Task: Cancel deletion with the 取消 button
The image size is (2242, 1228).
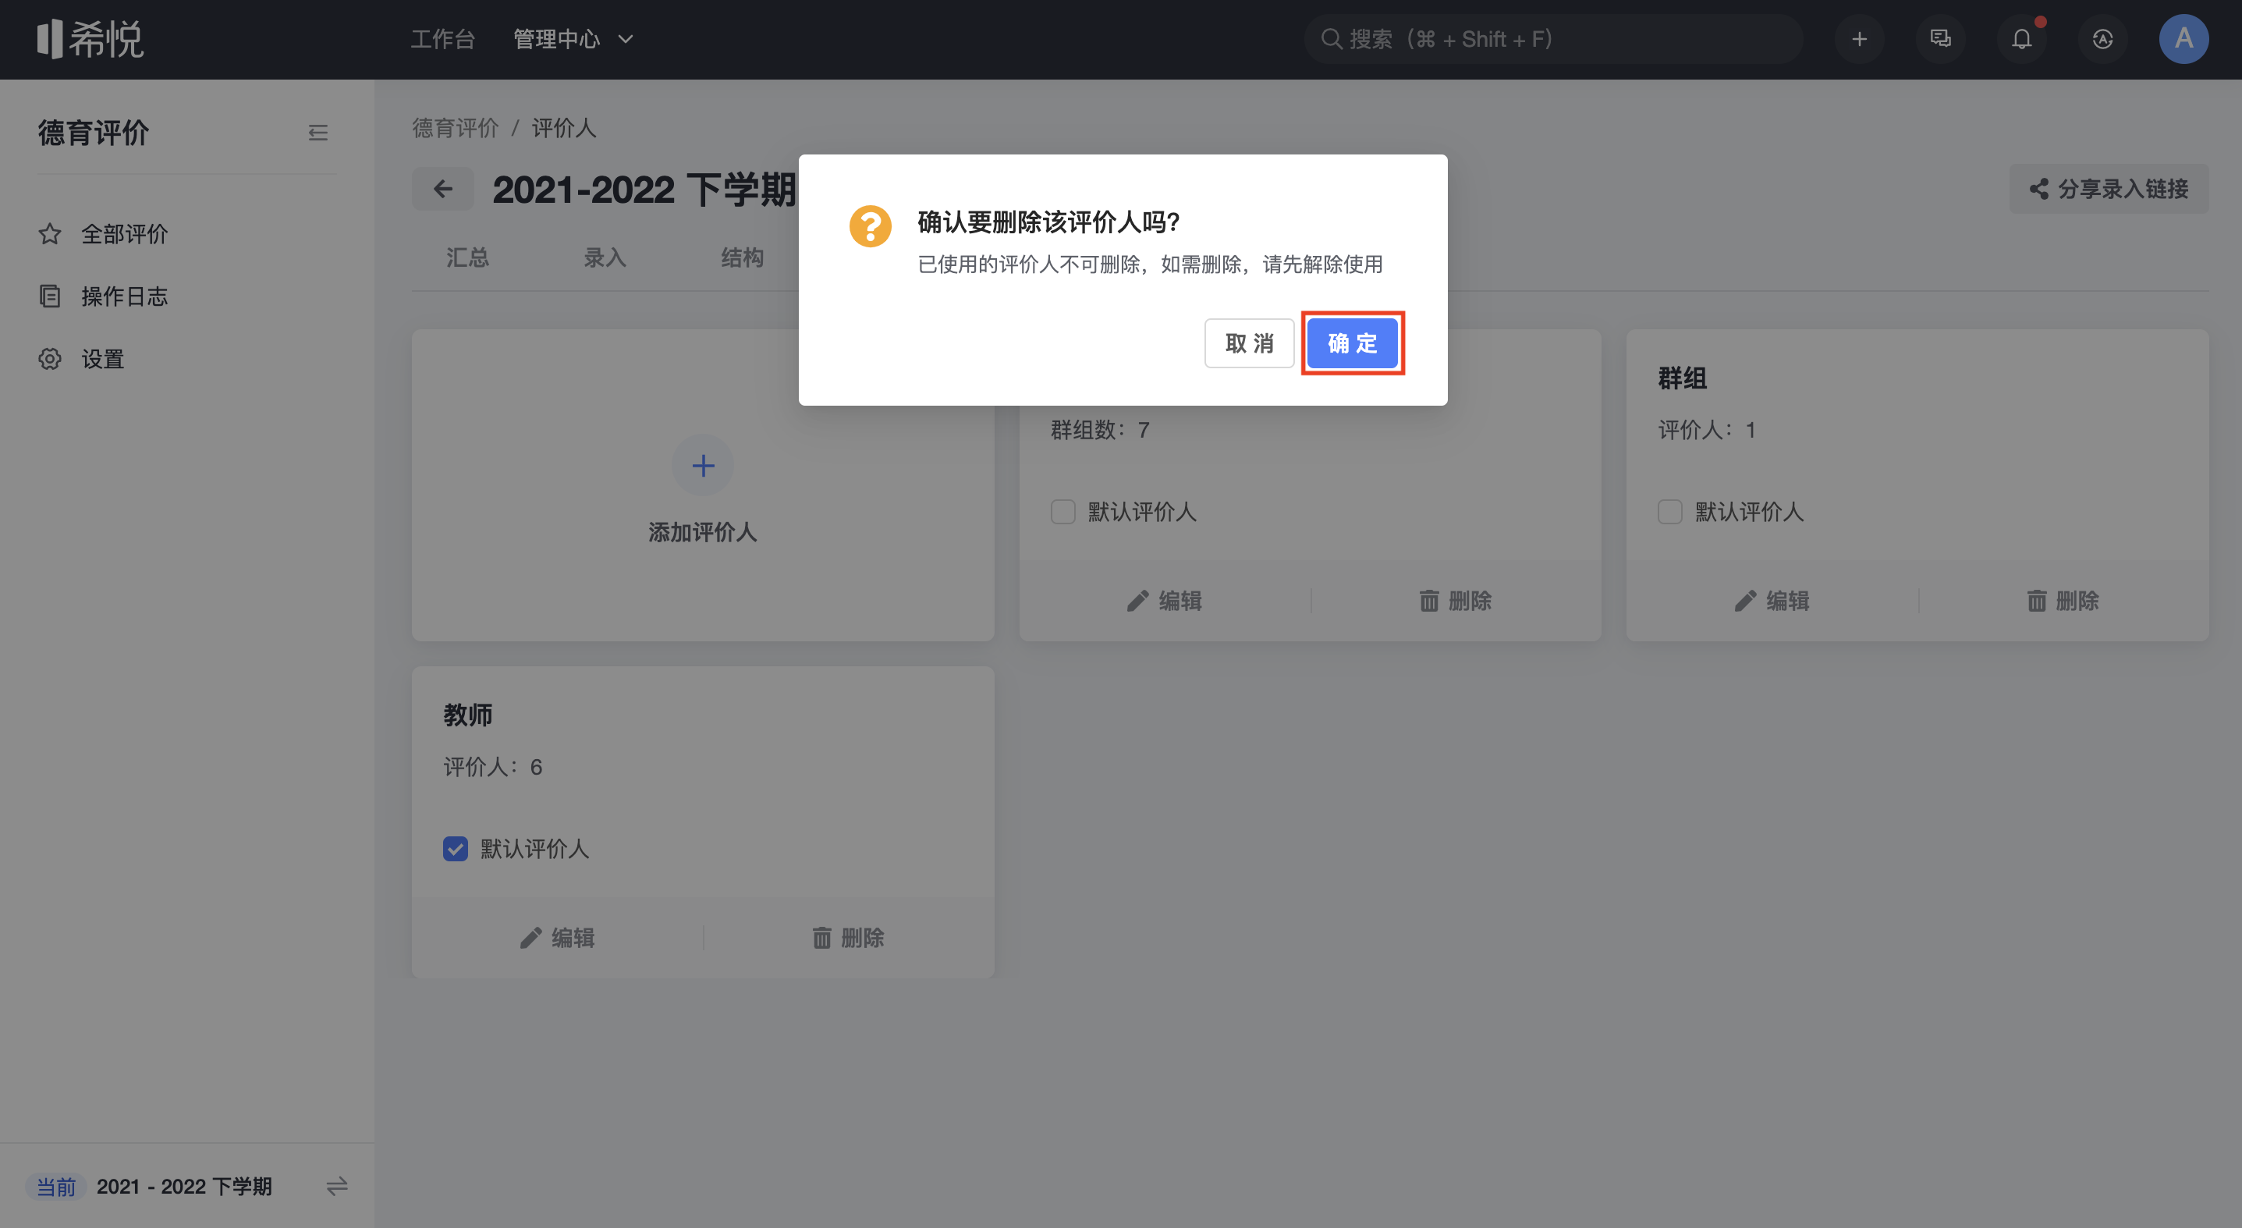Action: [1249, 343]
